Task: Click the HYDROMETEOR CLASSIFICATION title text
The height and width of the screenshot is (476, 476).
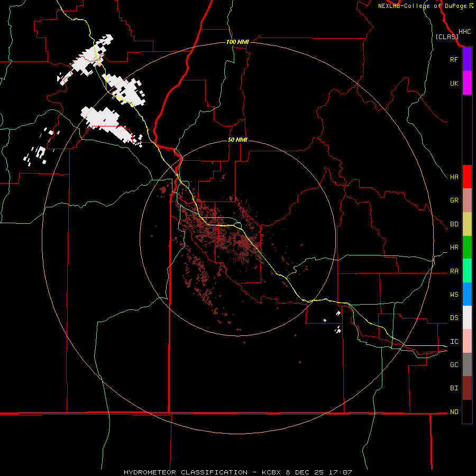Action: coord(186,472)
